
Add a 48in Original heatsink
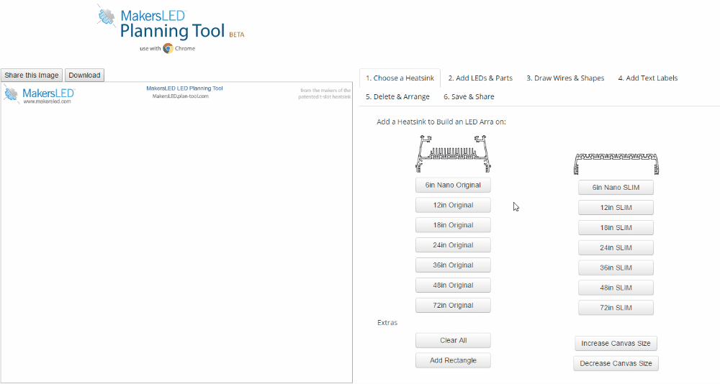[453, 285]
